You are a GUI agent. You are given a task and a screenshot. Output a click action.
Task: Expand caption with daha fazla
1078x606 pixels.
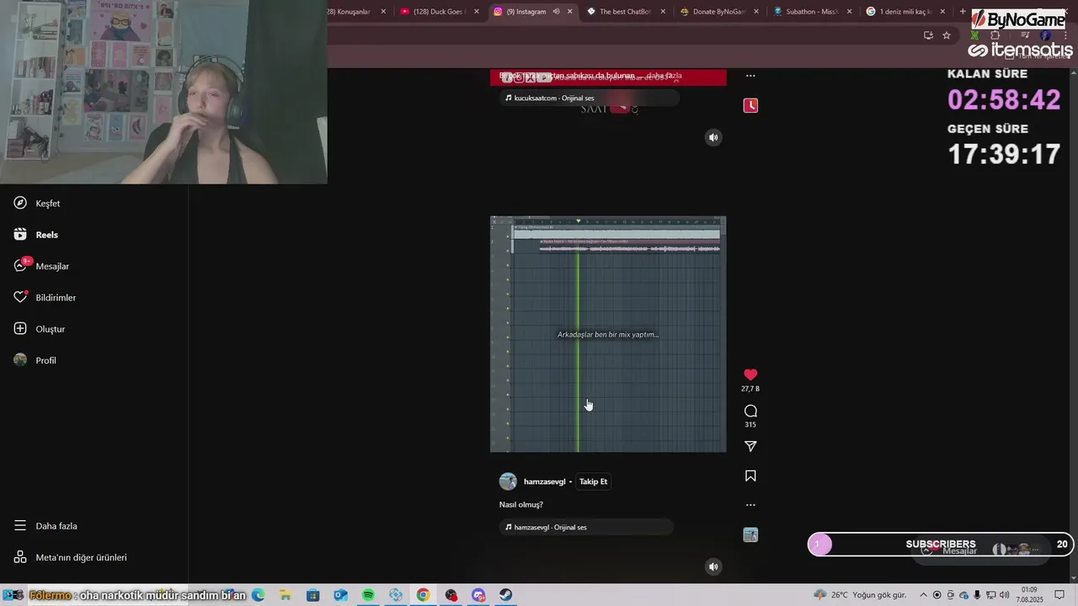click(664, 76)
